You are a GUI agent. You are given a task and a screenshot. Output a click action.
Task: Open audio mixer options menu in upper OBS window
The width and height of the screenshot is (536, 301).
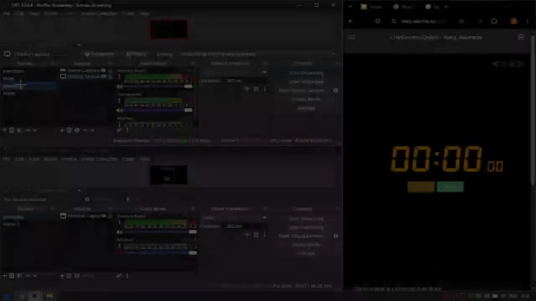[x=127, y=130]
